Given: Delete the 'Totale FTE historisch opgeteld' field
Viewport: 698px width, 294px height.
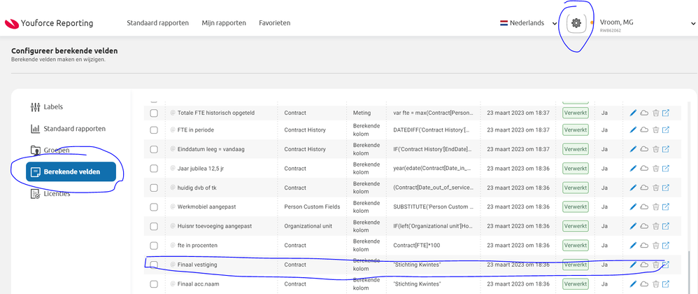Looking at the screenshot, I should (655, 113).
